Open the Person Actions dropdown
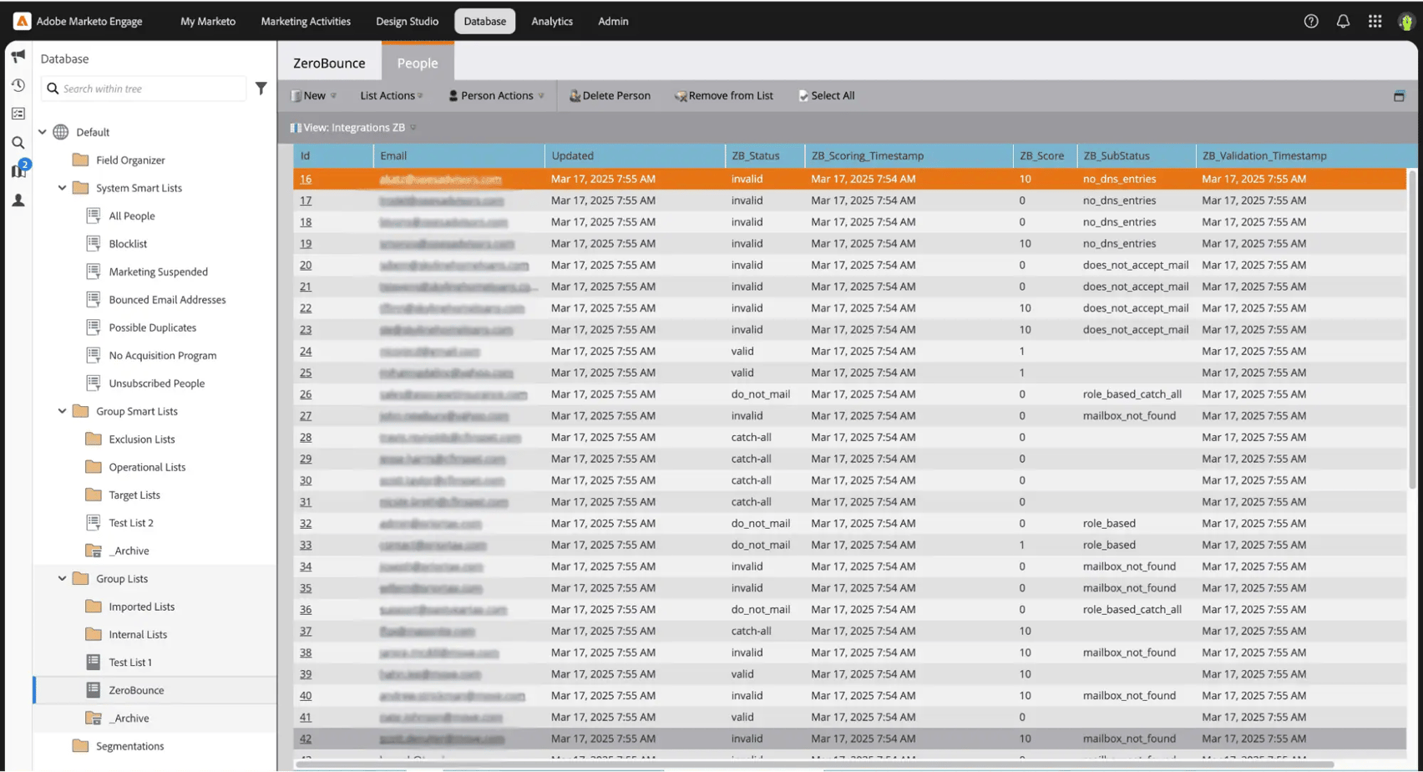Screen dimensions: 1423x772 point(494,95)
